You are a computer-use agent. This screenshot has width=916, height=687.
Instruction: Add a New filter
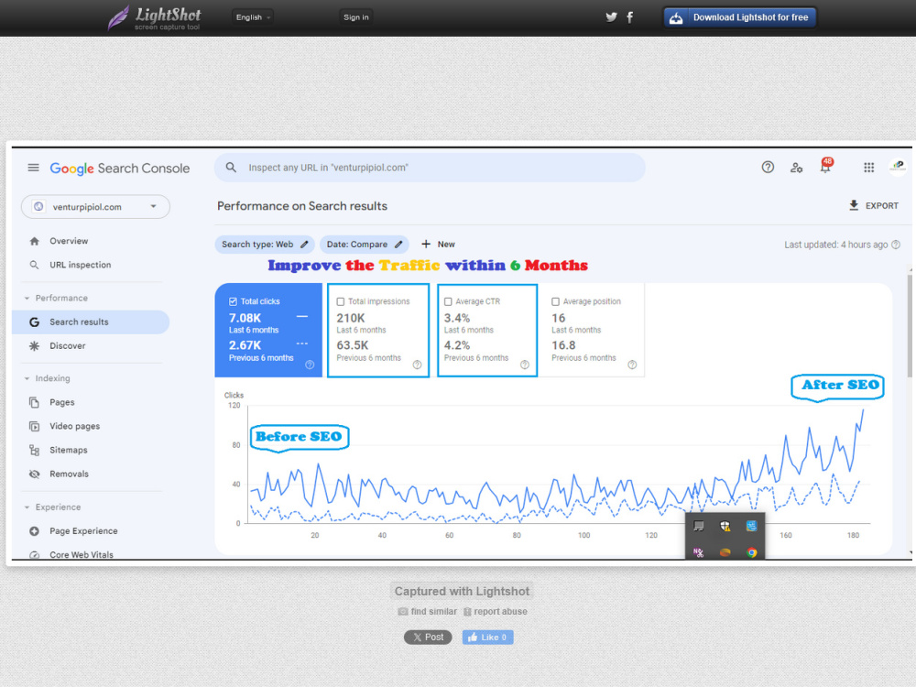(438, 245)
